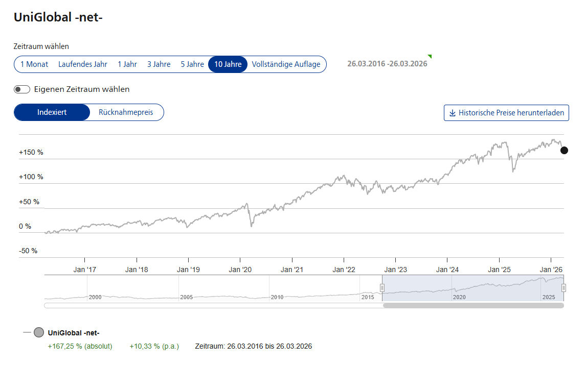Click the download icon beside Historische Preise

point(452,113)
